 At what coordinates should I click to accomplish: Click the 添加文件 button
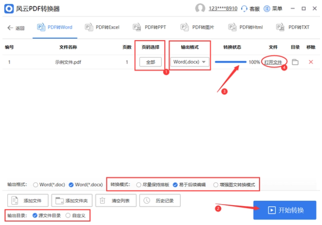28,201
